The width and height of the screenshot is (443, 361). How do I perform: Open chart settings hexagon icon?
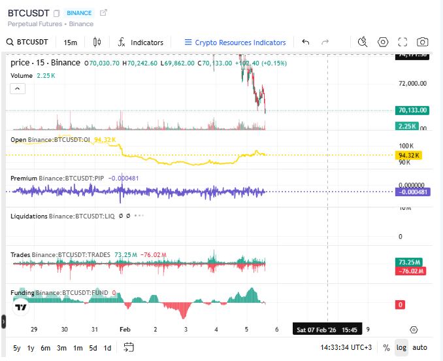pyautogui.click(x=383, y=42)
